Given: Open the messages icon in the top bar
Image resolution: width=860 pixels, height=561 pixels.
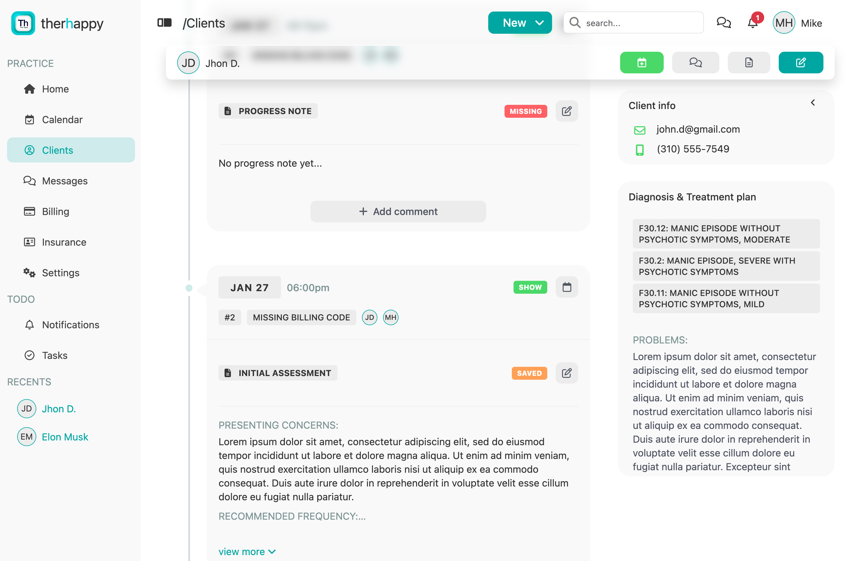Looking at the screenshot, I should pyautogui.click(x=724, y=23).
